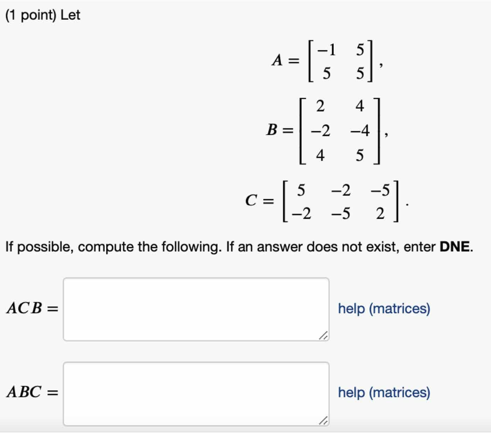Click the top-left 2 entry of matrix B
Screen dimensions: 491x434
(x=320, y=106)
